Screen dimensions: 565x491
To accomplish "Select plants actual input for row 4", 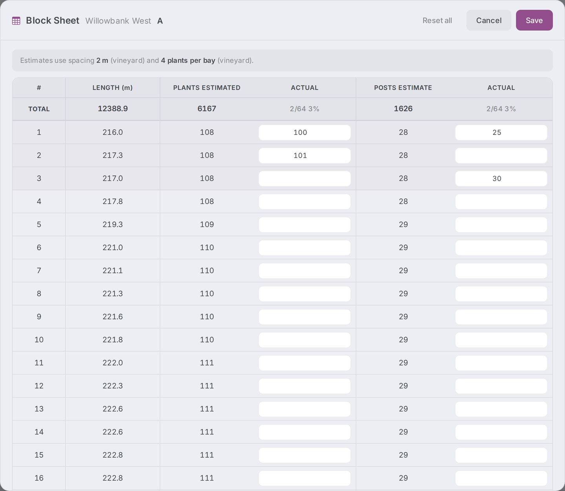I will pyautogui.click(x=304, y=202).
